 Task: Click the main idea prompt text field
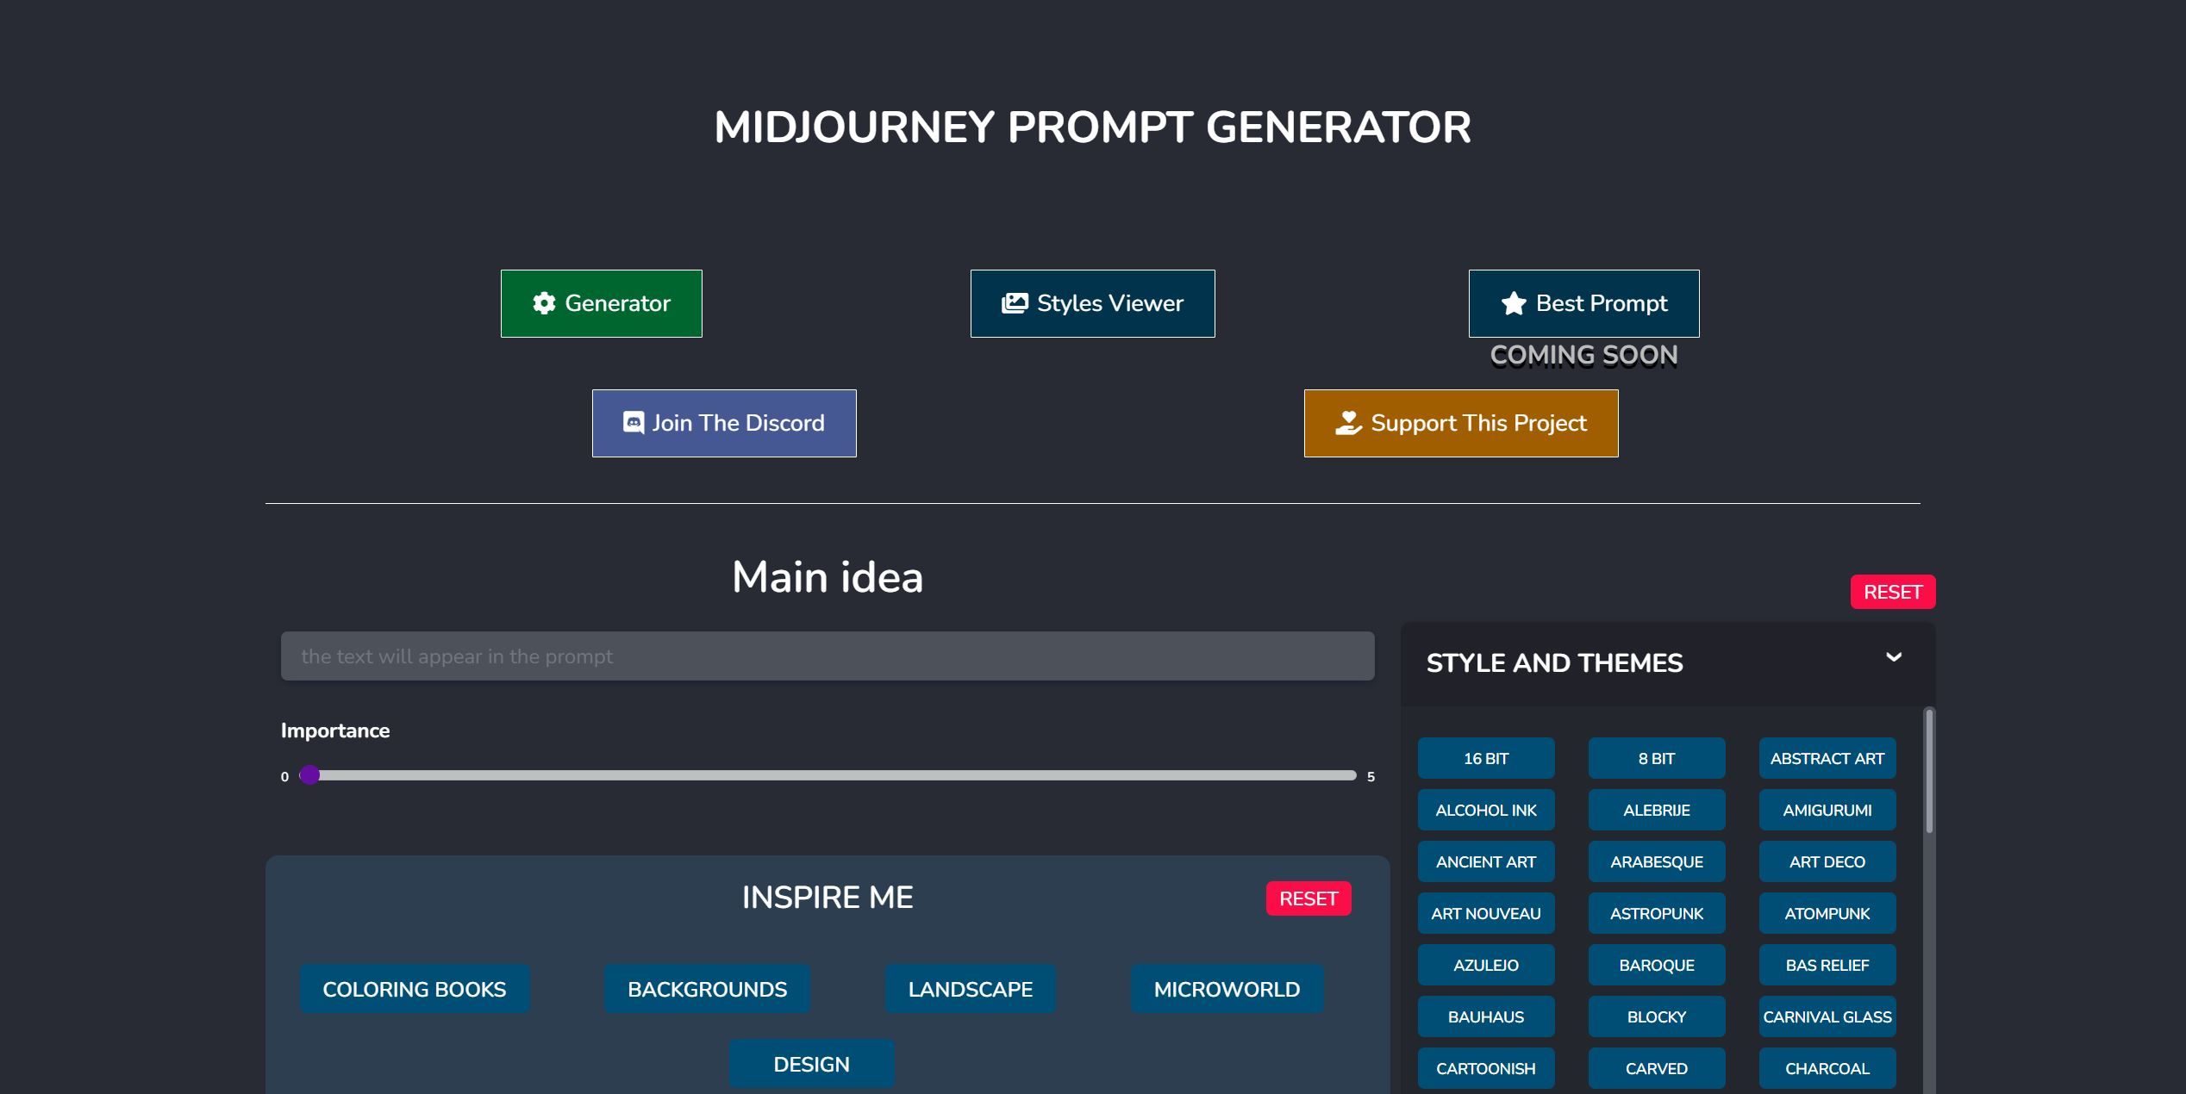pyautogui.click(x=828, y=656)
